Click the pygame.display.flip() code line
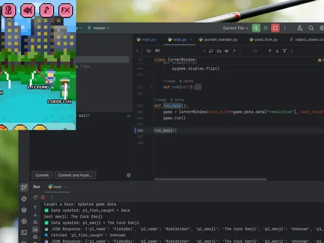The image size is (324, 243). point(196,69)
